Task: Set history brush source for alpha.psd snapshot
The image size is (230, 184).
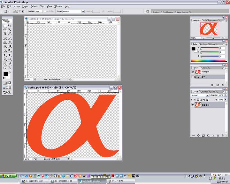Action: pyautogui.click(x=193, y=72)
